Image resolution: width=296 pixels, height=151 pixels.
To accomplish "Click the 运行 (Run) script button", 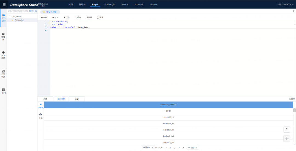I will 66,18.
